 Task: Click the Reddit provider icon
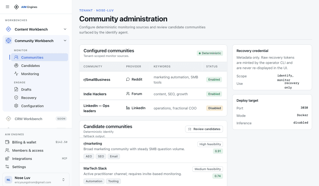coord(128,79)
